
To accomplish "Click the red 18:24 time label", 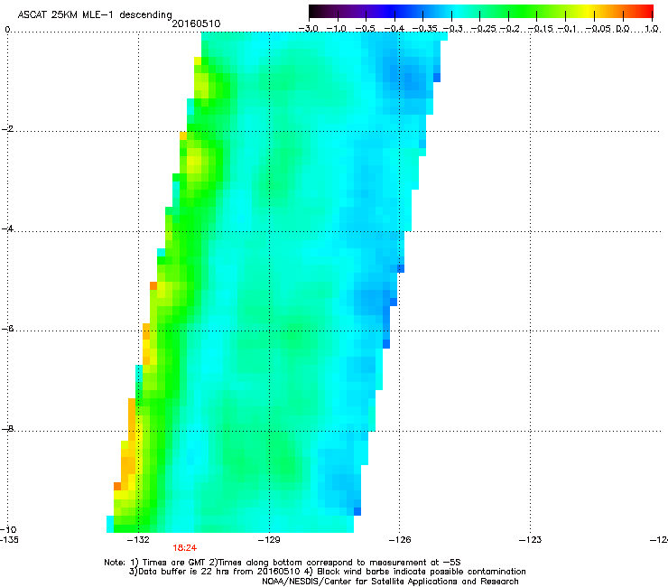I will tap(184, 548).
